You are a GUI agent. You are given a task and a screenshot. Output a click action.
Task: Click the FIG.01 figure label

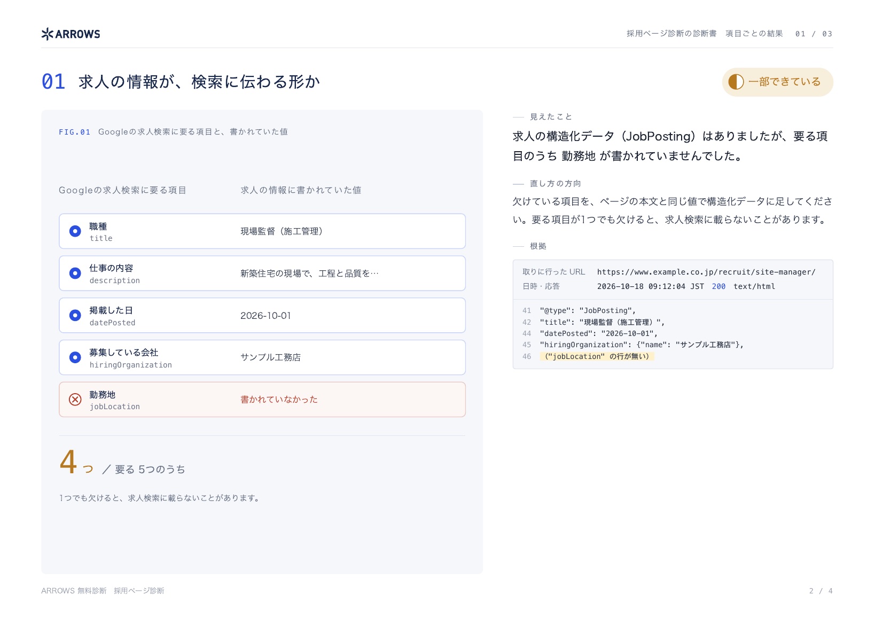74,132
